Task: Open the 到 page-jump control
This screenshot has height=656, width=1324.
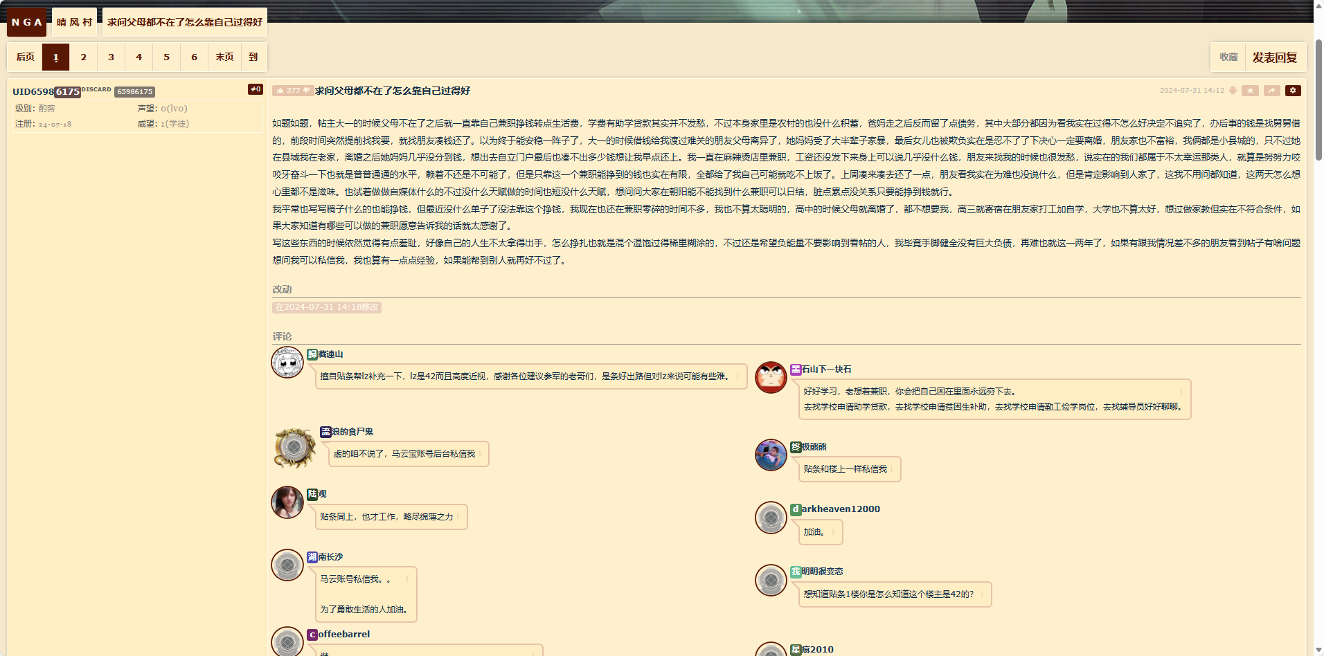Action: point(253,57)
